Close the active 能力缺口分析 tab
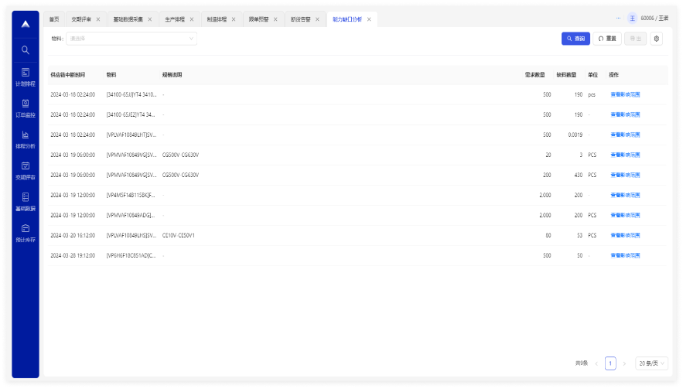The image size is (683, 389). 369,19
